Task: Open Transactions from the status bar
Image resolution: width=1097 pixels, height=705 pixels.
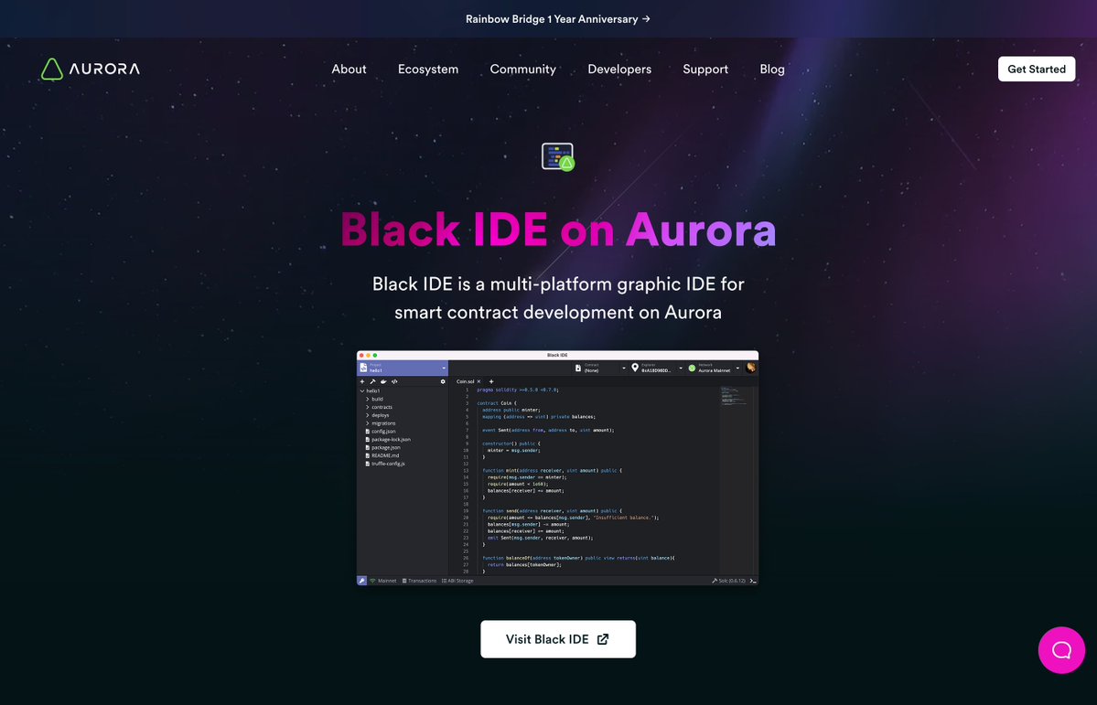Action: (419, 580)
